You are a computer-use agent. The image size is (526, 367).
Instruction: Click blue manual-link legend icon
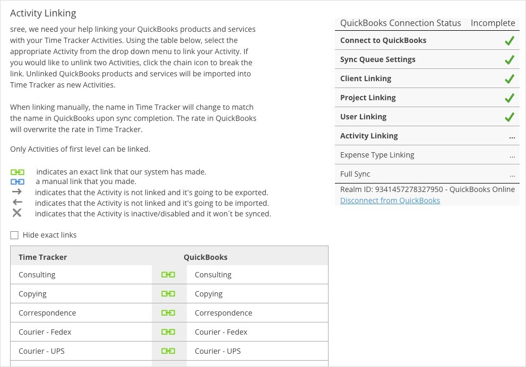coord(18,182)
